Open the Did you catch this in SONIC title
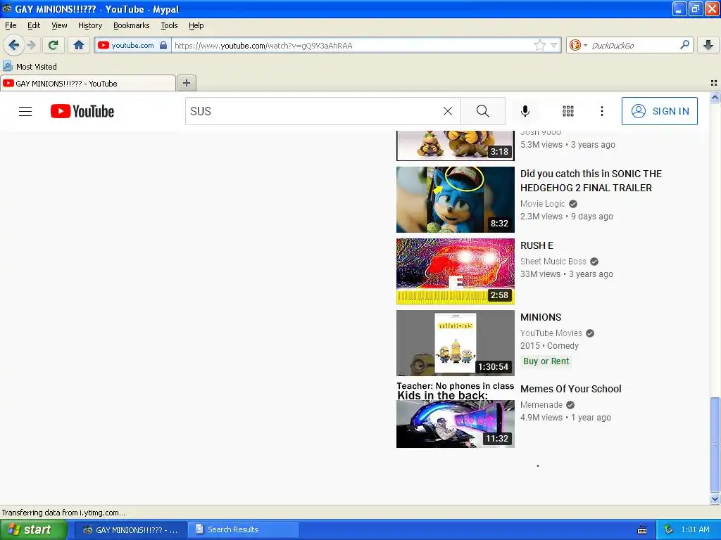This screenshot has width=721, height=540. (x=591, y=181)
